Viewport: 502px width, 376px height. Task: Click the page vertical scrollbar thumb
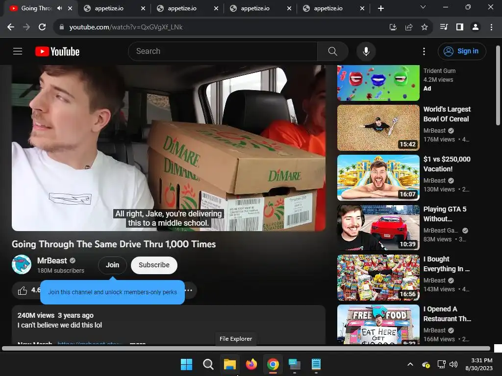pos(498,85)
